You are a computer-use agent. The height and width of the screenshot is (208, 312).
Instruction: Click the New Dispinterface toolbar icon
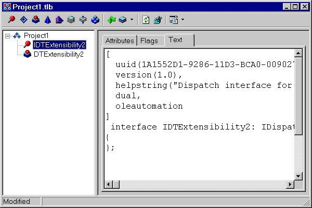tap(23, 20)
